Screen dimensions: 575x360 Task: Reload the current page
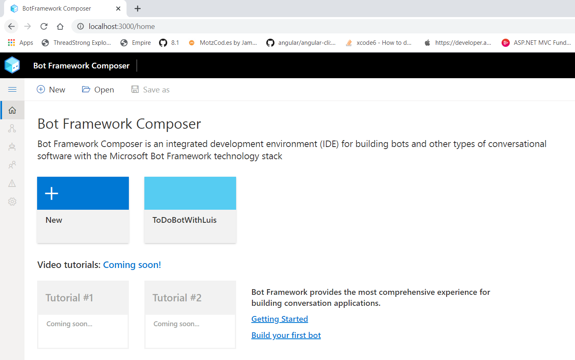[x=44, y=26]
